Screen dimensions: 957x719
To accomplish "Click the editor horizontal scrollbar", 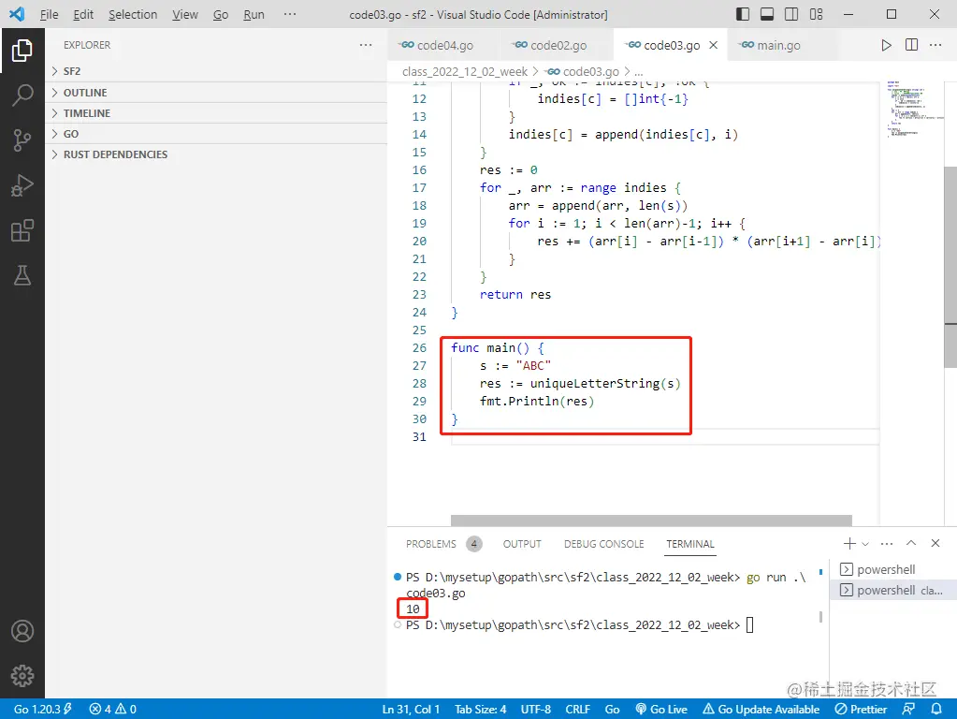I will pyautogui.click(x=651, y=520).
